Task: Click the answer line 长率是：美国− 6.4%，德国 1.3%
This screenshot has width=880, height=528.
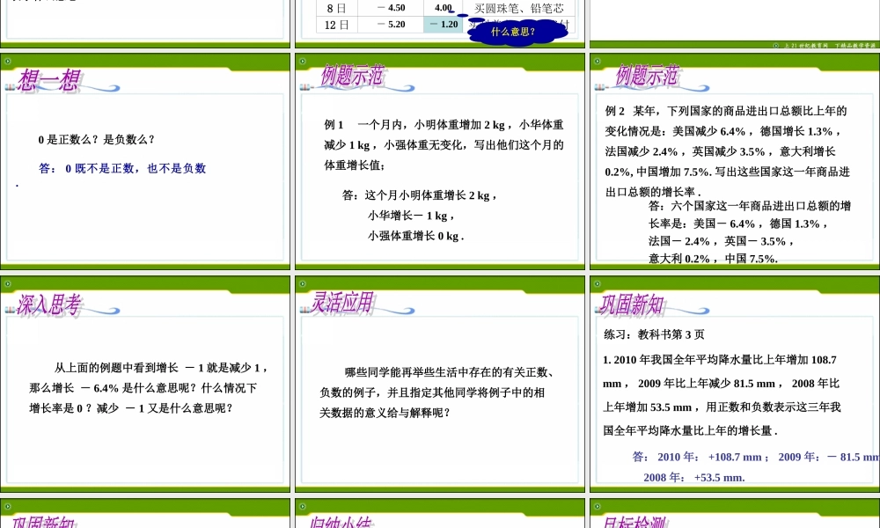Action: click(738, 224)
